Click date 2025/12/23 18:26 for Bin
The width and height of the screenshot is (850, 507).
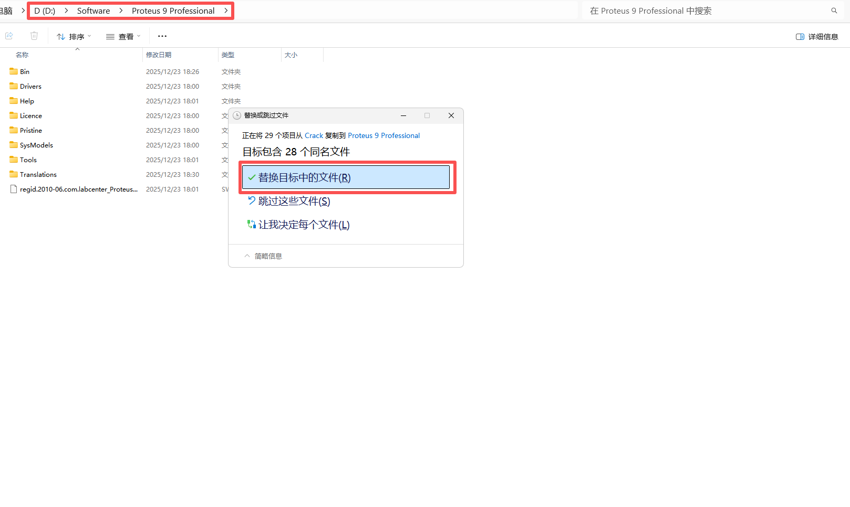[x=173, y=71]
